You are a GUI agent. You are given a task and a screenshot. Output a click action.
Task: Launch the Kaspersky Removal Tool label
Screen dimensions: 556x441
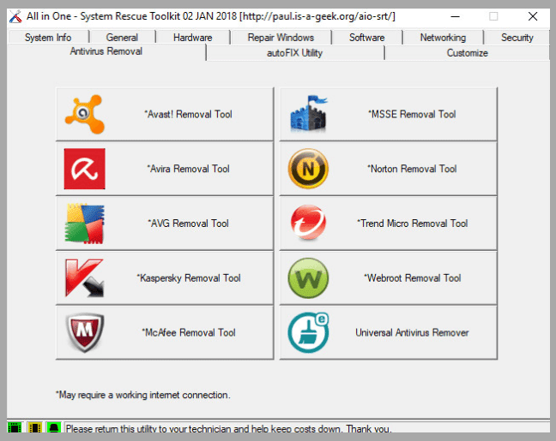(x=189, y=277)
